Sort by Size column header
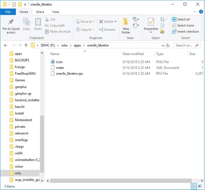Image resolution: width=205 pixels, height=190 pixels. 192,54
